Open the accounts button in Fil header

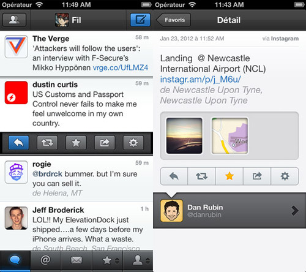(x=14, y=20)
